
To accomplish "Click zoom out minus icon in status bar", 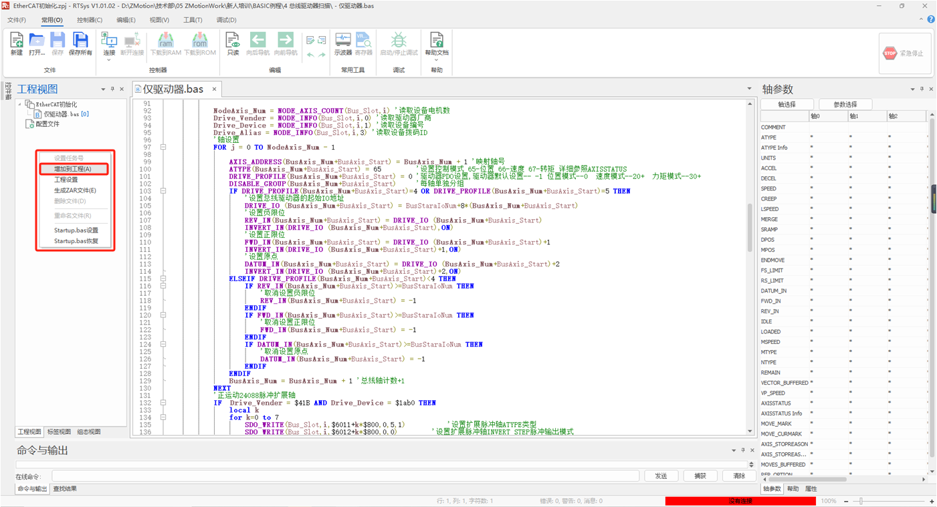I will tap(846, 501).
